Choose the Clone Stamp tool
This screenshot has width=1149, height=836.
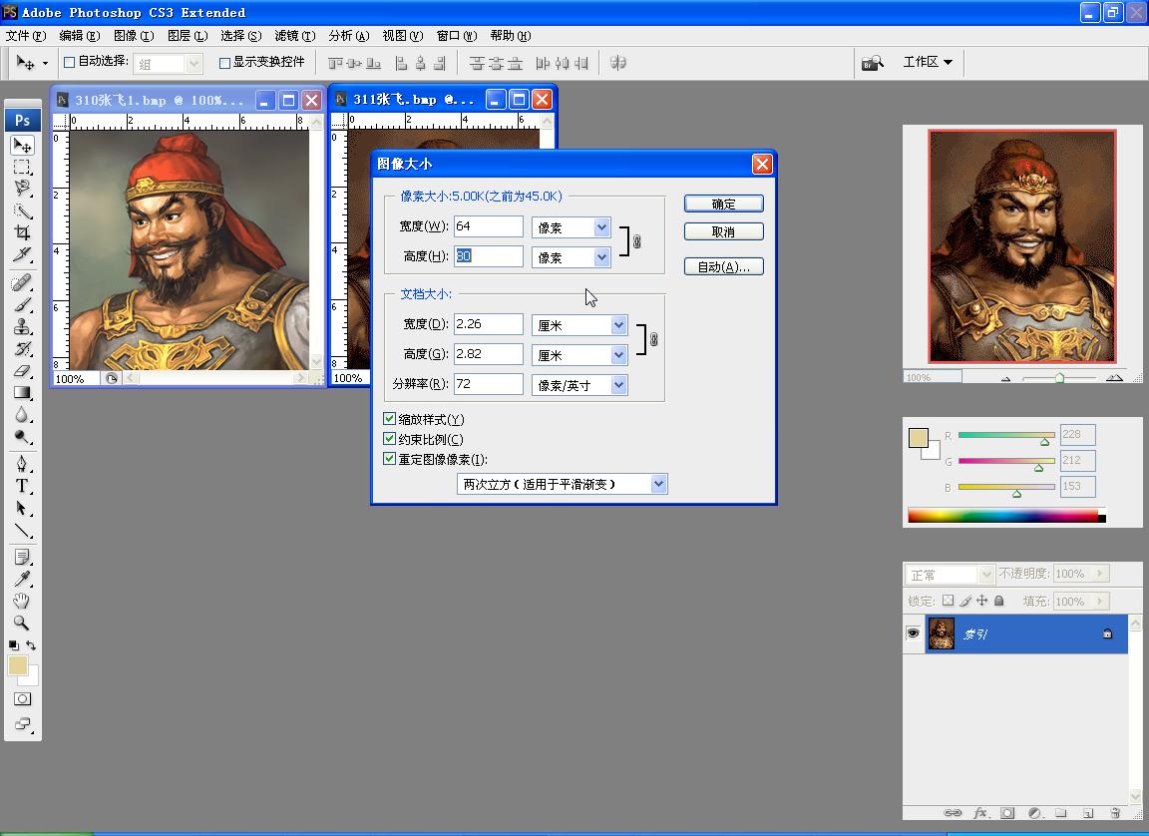tap(22, 327)
